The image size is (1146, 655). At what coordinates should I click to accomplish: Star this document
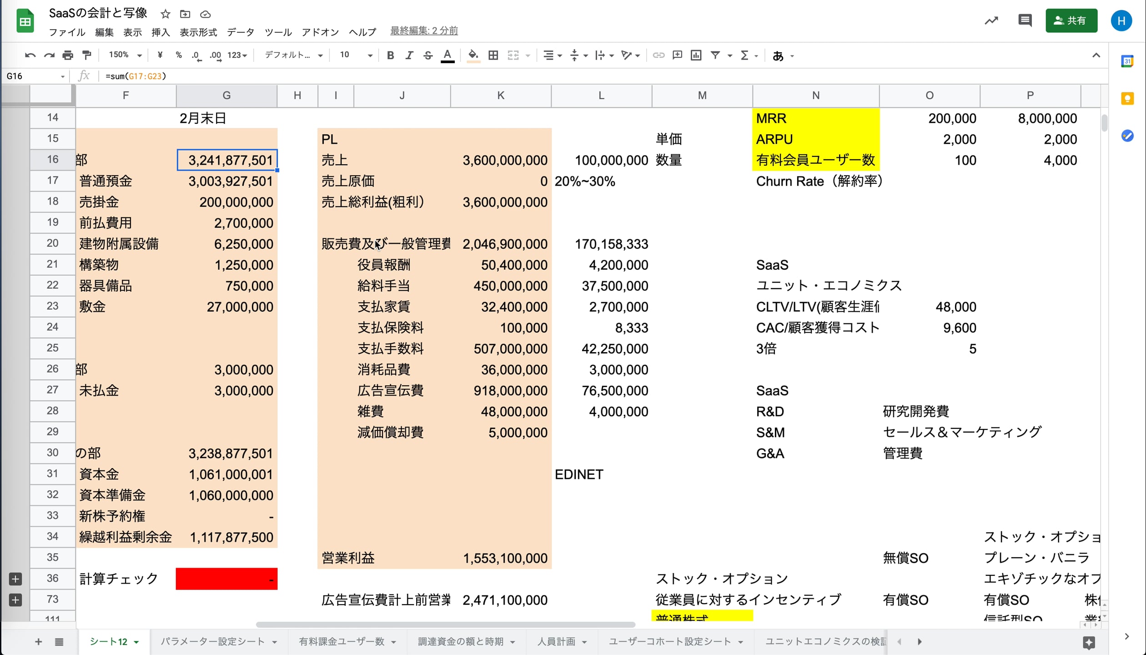pyautogui.click(x=166, y=14)
